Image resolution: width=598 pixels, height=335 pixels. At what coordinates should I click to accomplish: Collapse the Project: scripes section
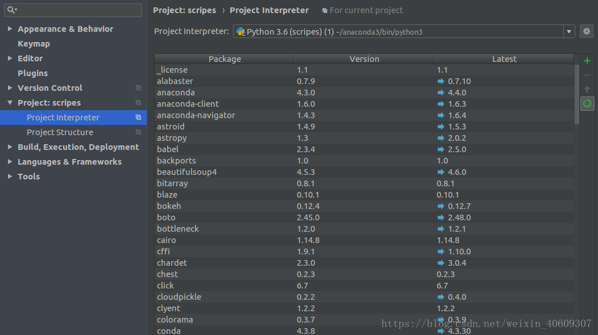click(10, 103)
